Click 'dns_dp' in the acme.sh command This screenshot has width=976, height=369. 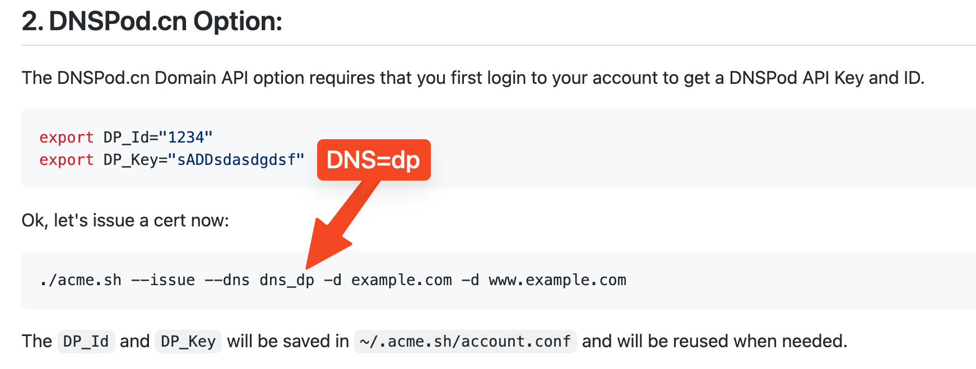point(287,280)
